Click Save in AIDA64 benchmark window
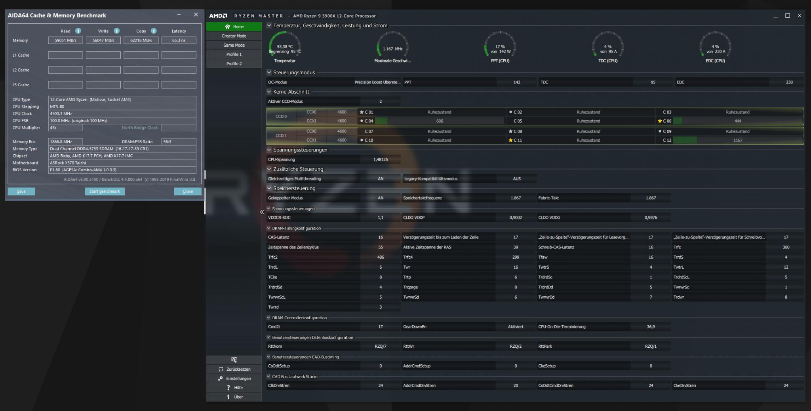Viewport: 811px width, 411px height. (21, 191)
